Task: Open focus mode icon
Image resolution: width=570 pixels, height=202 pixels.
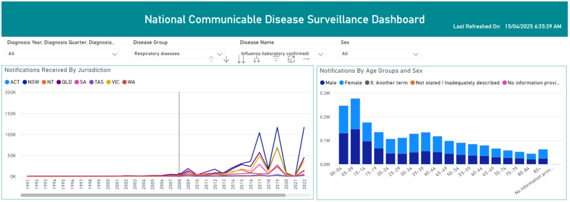Action: (x=291, y=59)
